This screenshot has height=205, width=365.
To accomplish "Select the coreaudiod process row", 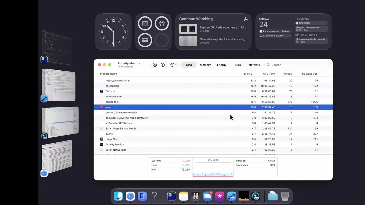I will [213, 86].
